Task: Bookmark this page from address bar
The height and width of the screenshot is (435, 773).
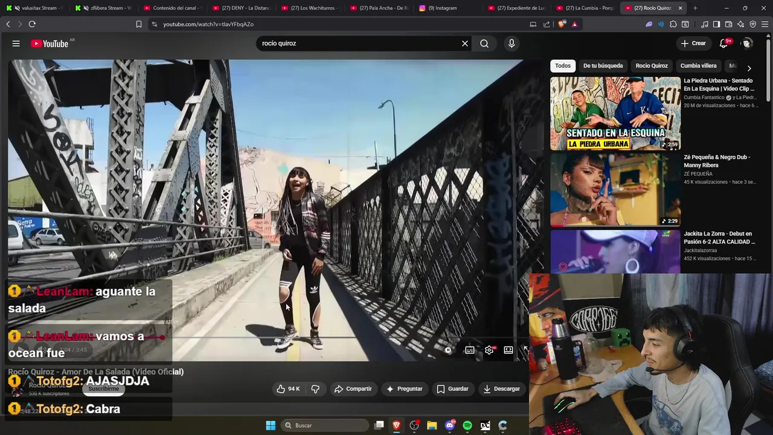Action: (x=139, y=24)
